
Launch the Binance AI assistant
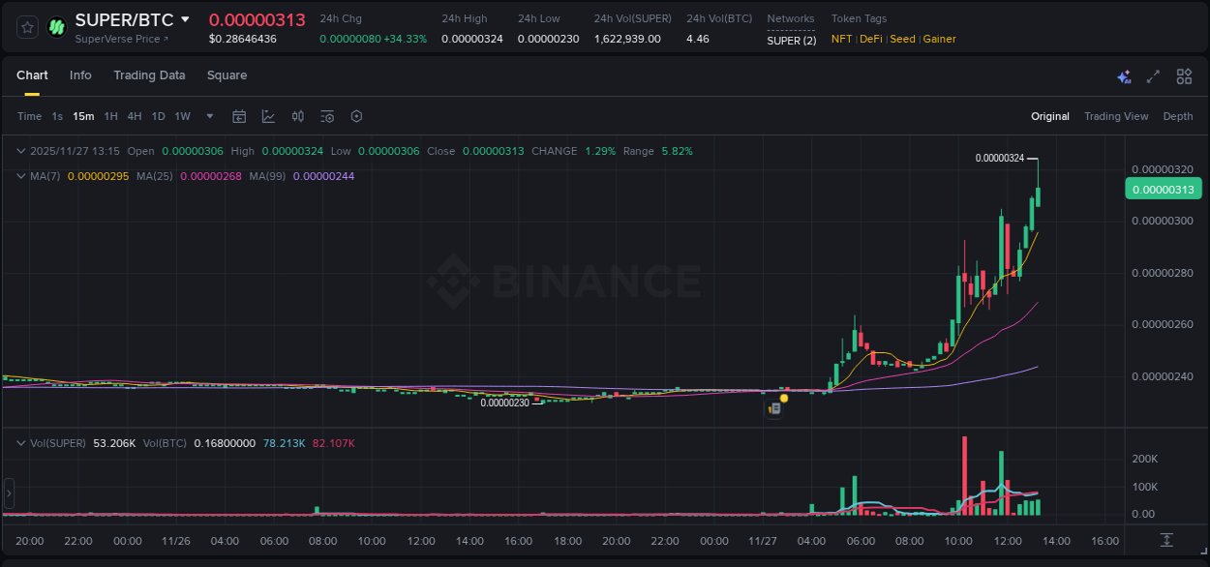[x=1123, y=75]
